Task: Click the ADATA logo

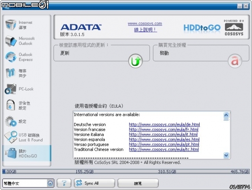Action: 81,27
